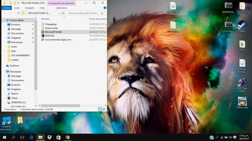Select the v2.6.2 archive on desktop

pos(228,27)
